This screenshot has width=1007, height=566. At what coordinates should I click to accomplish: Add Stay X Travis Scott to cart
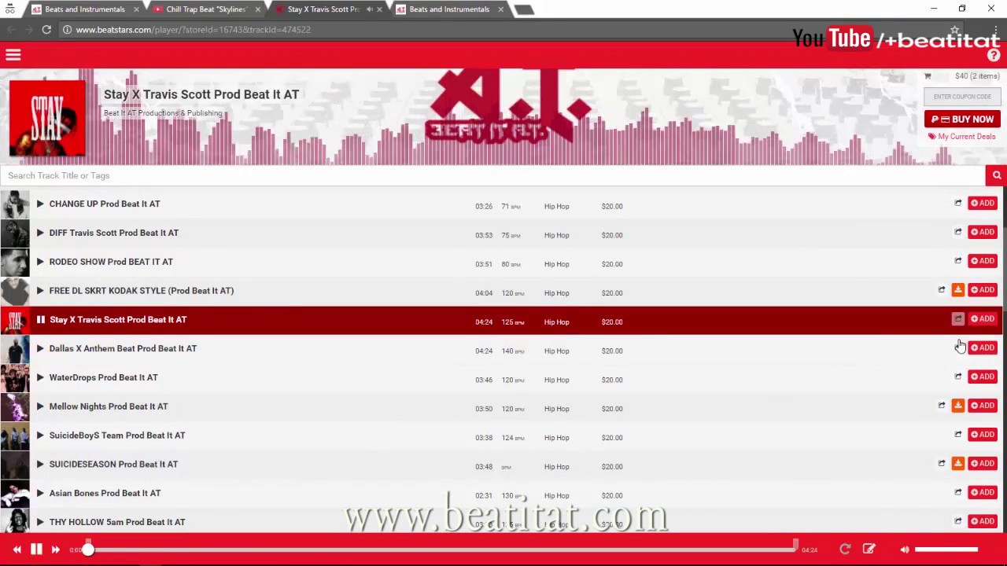click(982, 318)
